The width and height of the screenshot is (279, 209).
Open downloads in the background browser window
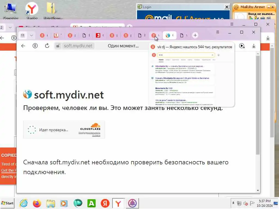coord(268,38)
